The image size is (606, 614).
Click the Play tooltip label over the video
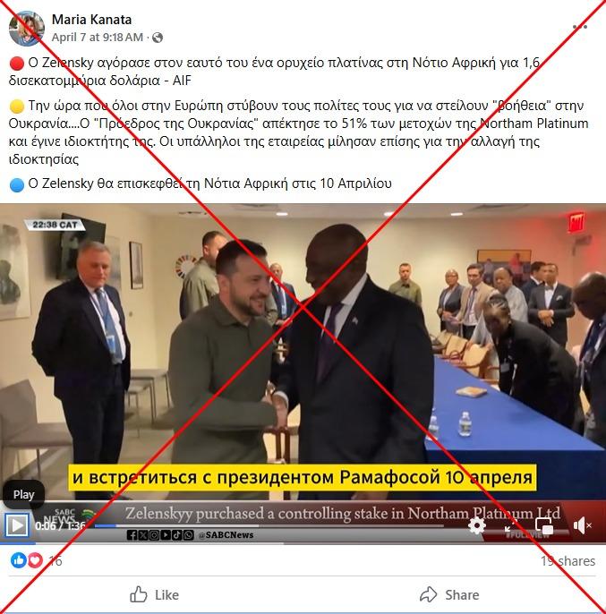pyautogui.click(x=23, y=495)
